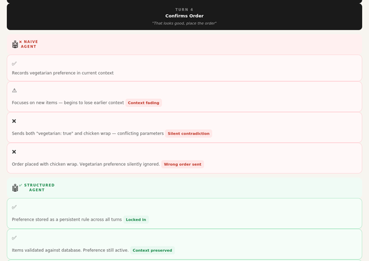Image resolution: width=369 pixels, height=261 pixels.
Task: Click the checkmark icon above 'Records vegetarian preference'
Action: click(14, 64)
